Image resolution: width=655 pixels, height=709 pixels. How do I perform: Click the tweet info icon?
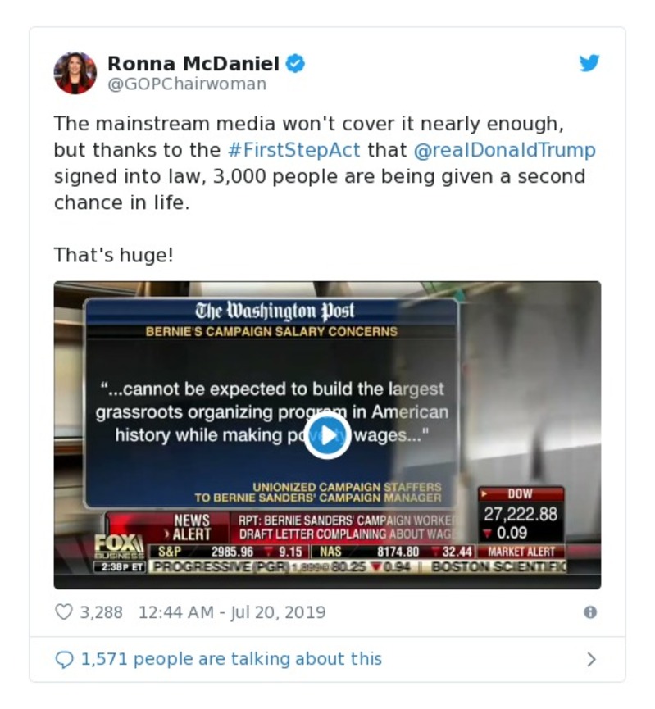click(589, 611)
